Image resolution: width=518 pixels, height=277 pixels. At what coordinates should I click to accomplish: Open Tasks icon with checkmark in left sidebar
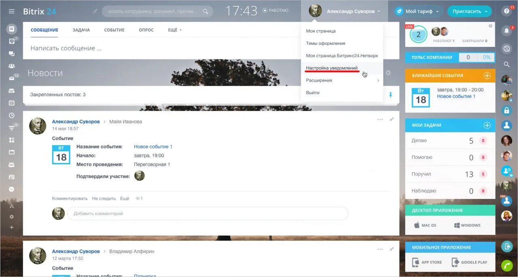click(12, 41)
